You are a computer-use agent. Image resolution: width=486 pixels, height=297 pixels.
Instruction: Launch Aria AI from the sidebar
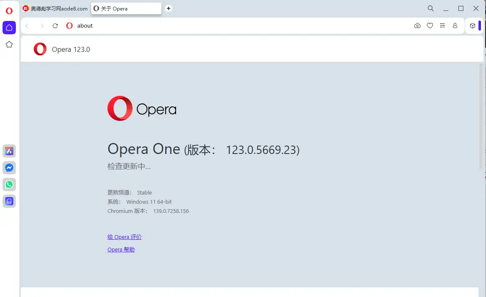(9, 151)
